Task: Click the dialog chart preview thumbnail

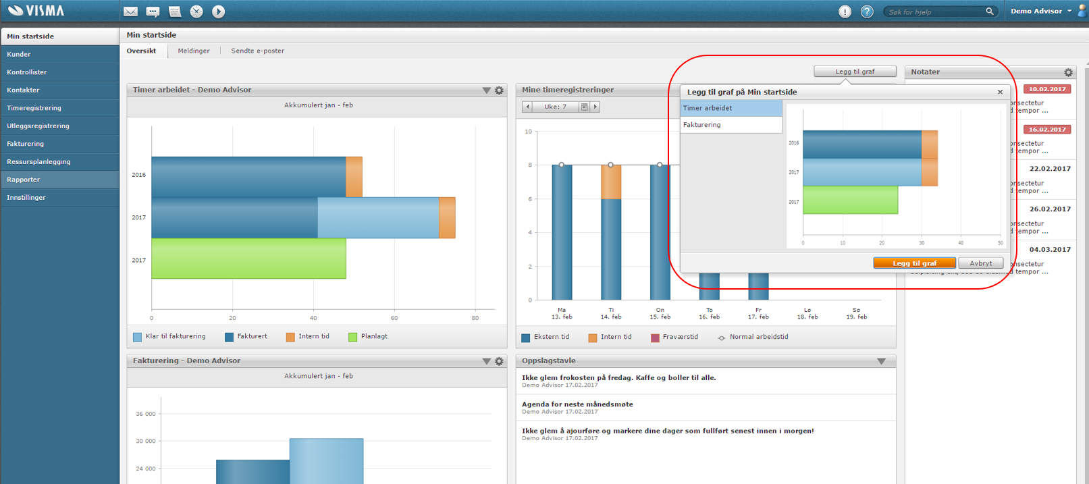Action: tap(895, 176)
